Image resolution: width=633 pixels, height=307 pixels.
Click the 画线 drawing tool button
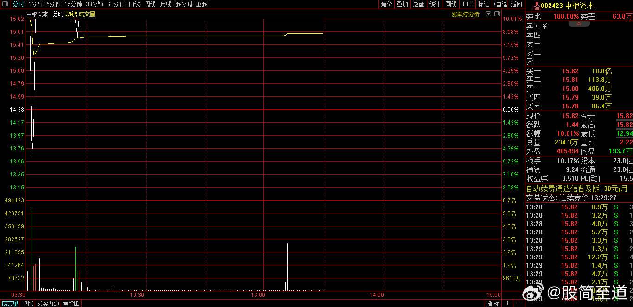coord(451,4)
